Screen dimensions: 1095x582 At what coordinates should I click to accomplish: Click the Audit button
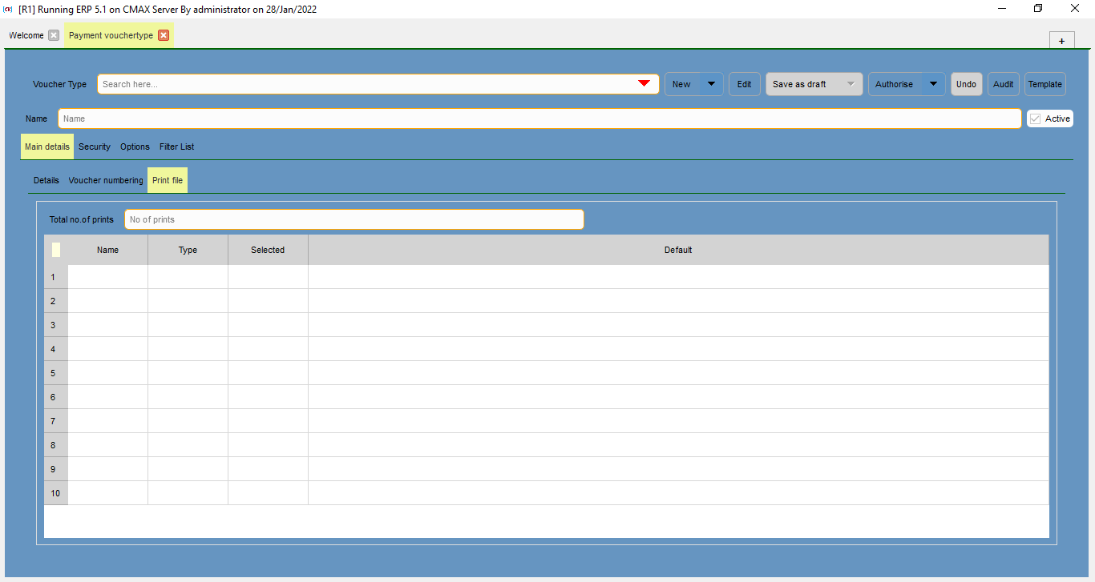point(1004,84)
